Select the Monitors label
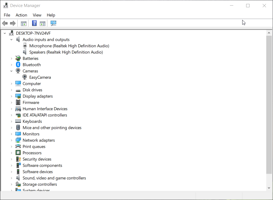273x200 pixels. 31,134
